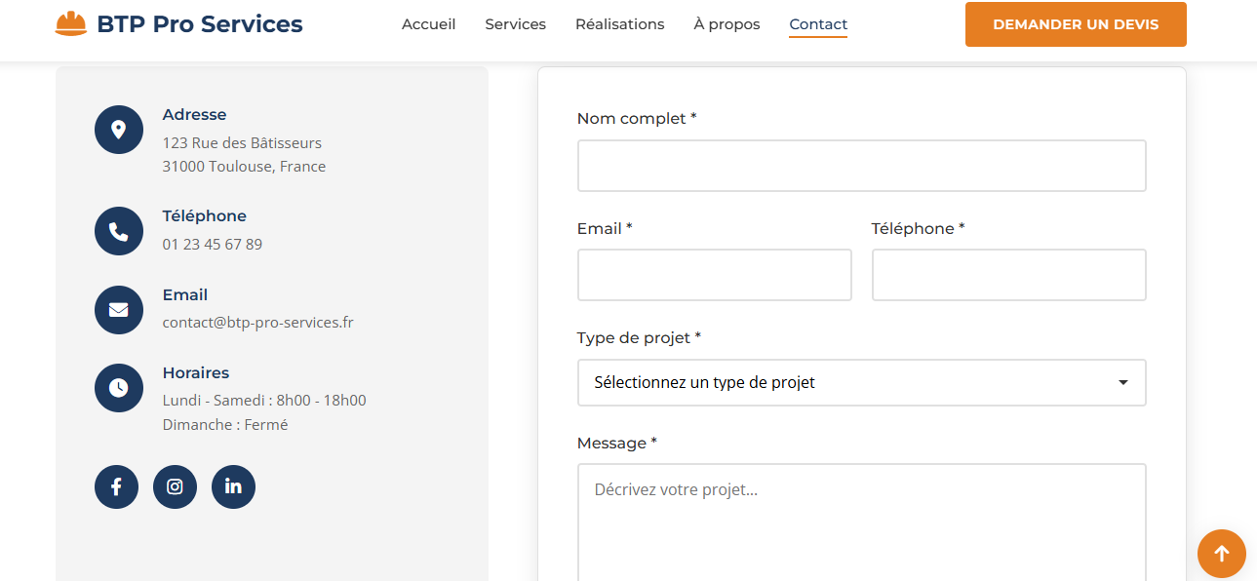Open the Instagram social icon
Viewport: 1257px width, 581px height.
click(175, 486)
